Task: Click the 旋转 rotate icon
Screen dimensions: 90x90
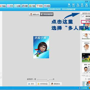Action: pos(82,5)
